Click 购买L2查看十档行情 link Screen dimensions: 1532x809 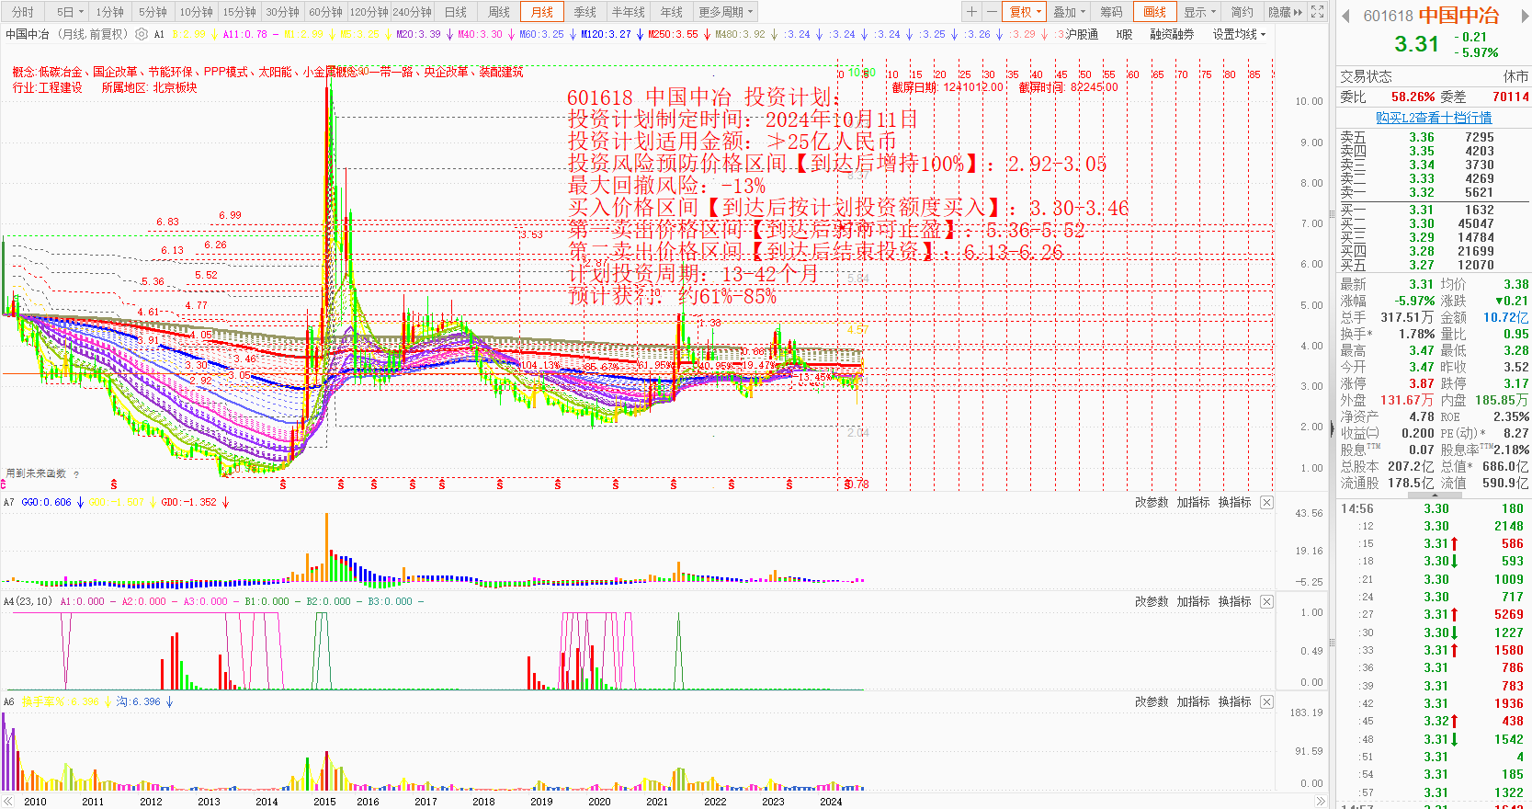(1434, 118)
